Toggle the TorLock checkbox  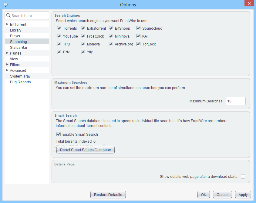138,44
